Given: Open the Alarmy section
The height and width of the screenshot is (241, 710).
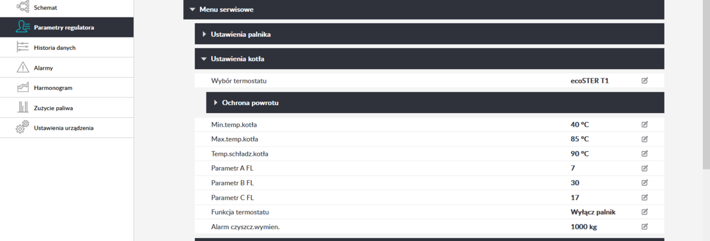Looking at the screenshot, I should point(43,68).
